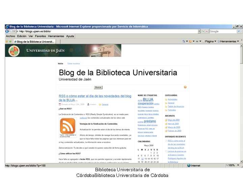Open the RSS o cómo estar al día post title

coord(95,98)
